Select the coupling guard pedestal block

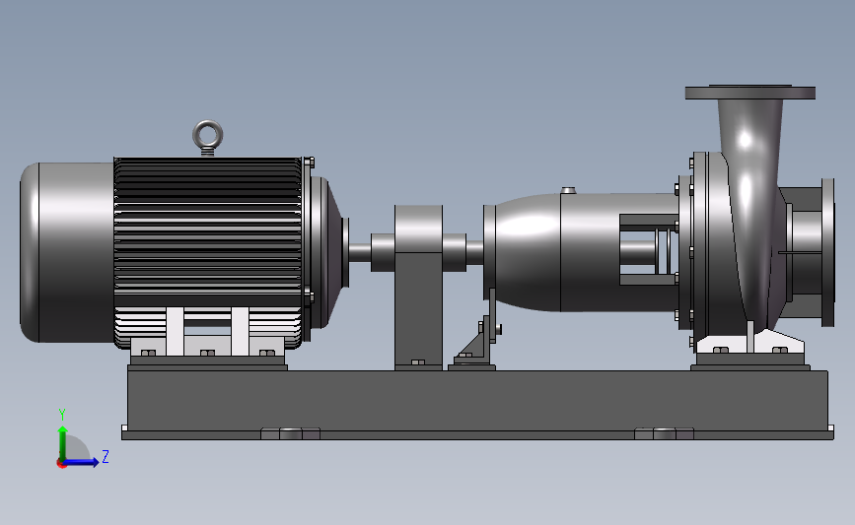point(418,286)
